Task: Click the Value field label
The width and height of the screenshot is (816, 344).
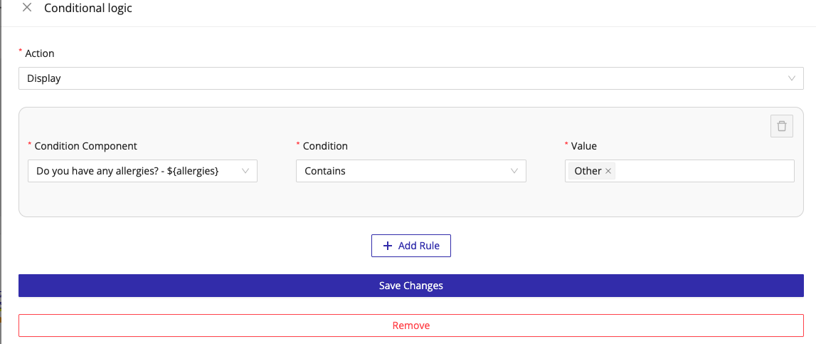Action: click(584, 146)
